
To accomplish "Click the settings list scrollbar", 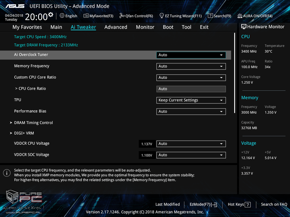I will pos(235,73).
